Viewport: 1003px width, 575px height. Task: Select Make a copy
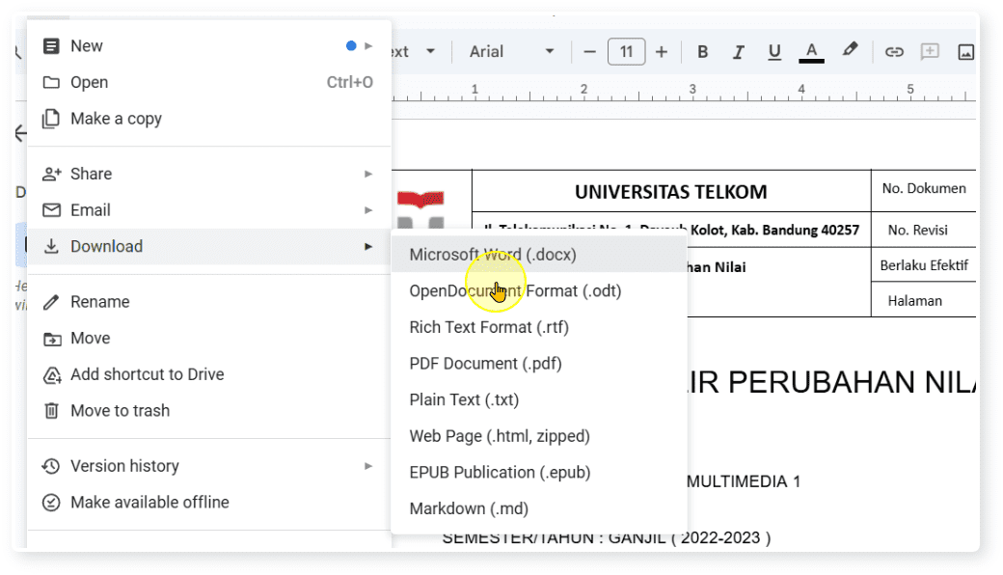tap(208, 119)
